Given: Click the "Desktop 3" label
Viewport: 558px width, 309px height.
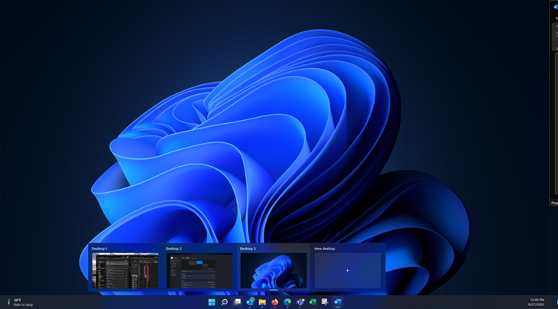Looking at the screenshot, I should (x=248, y=249).
